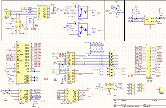Viewport: 166px width, 108px height.
Task: Click the 74HC595 shift register
Action: (72, 96)
